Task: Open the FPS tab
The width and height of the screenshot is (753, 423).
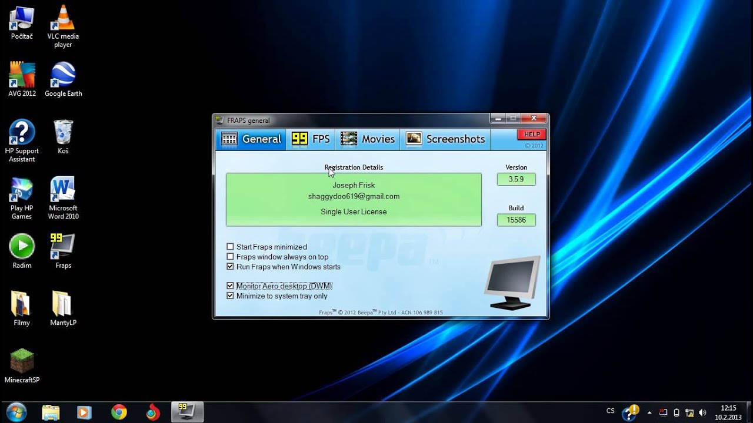Action: pos(311,139)
